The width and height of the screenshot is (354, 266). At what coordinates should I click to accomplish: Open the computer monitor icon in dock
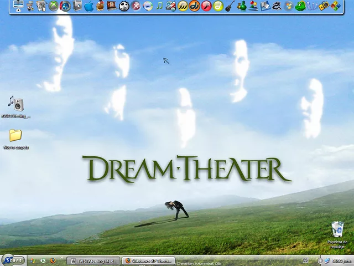click(x=18, y=6)
